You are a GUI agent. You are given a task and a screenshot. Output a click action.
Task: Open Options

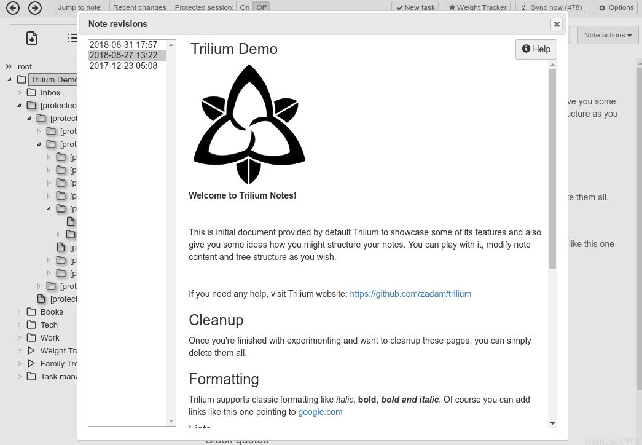tap(616, 7)
